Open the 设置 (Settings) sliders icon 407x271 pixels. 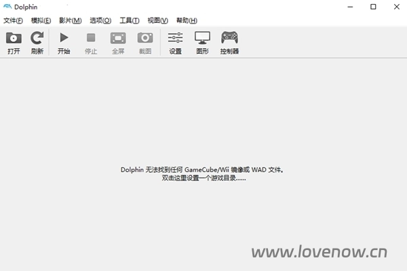tap(175, 38)
